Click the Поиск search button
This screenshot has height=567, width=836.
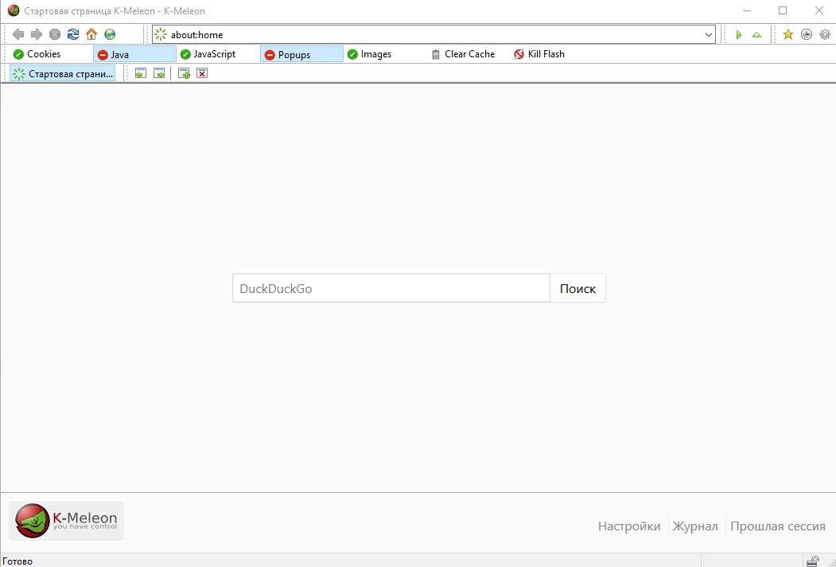pyautogui.click(x=578, y=288)
